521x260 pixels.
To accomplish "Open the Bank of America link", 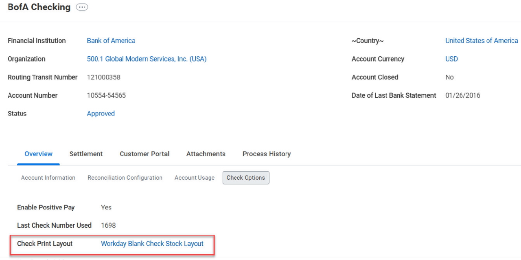I will point(111,41).
